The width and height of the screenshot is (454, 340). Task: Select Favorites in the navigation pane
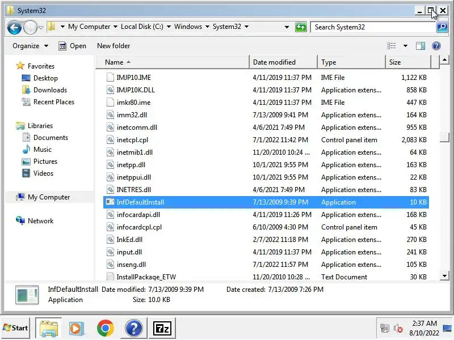(x=35, y=66)
